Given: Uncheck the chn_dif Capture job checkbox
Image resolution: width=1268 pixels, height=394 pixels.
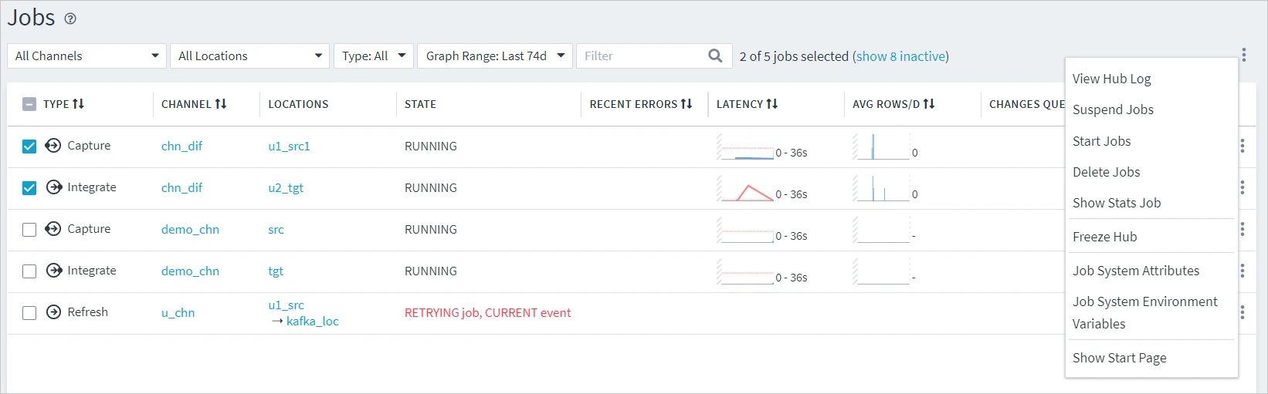Looking at the screenshot, I should point(29,146).
